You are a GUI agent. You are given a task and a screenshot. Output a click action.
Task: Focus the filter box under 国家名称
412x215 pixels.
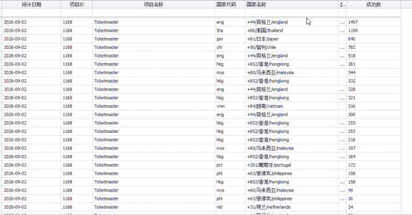(x=292, y=13)
